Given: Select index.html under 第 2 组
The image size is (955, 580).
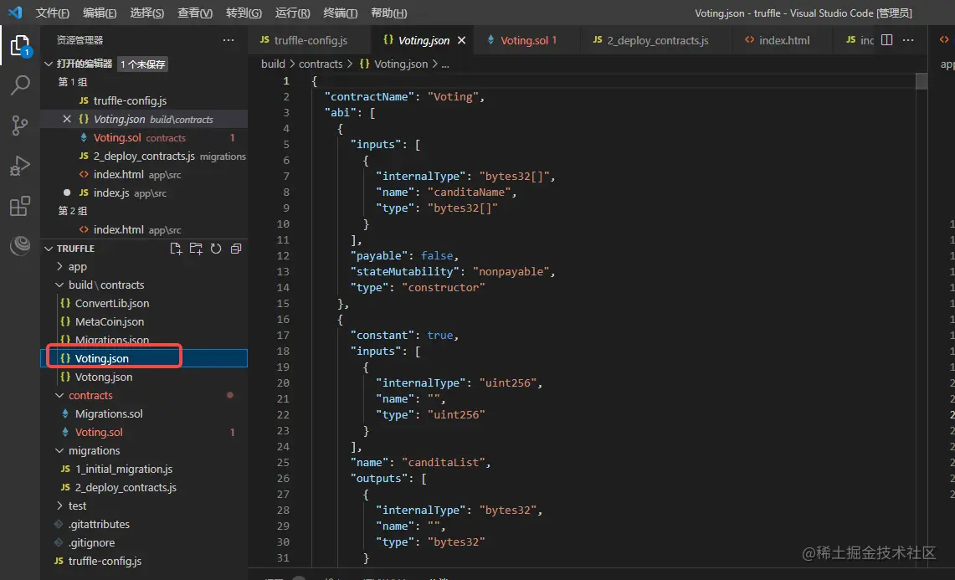Looking at the screenshot, I should coord(144,229).
